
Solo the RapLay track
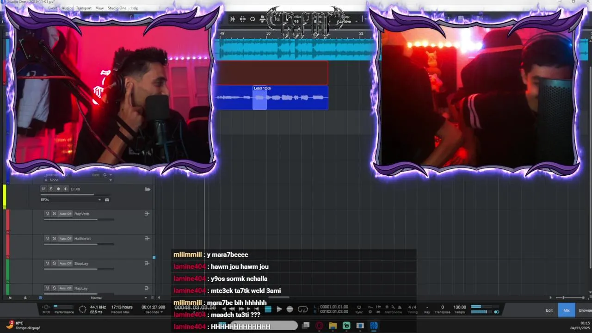(x=54, y=288)
